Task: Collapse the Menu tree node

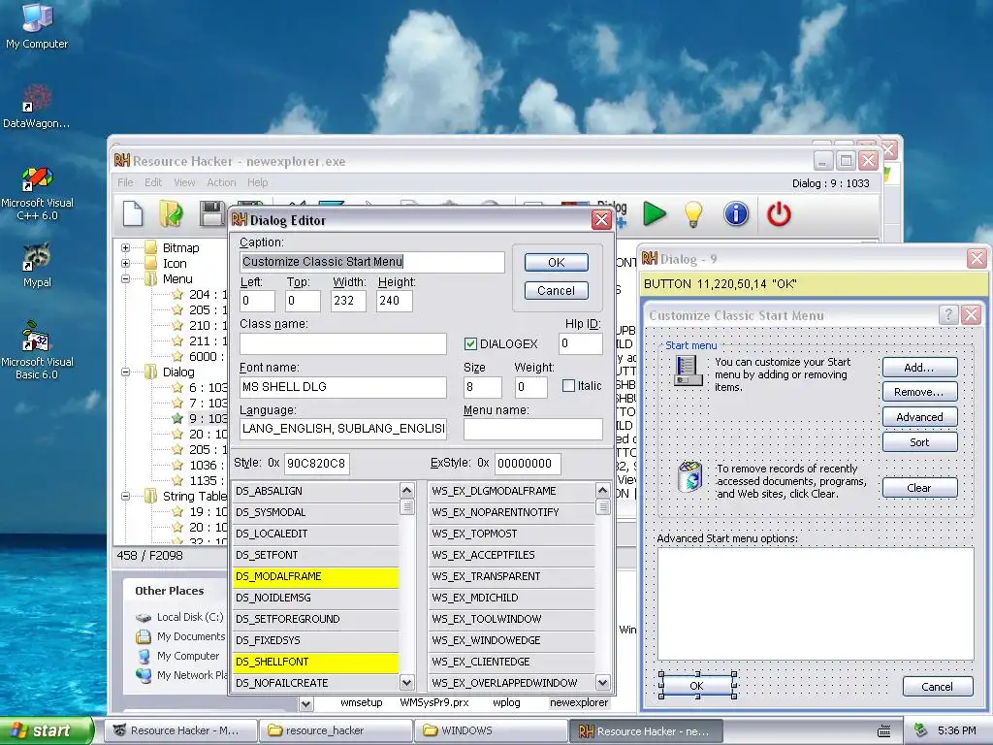Action: pos(125,278)
